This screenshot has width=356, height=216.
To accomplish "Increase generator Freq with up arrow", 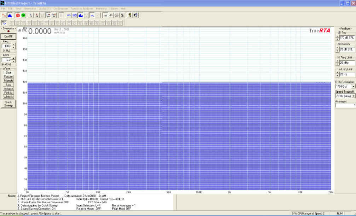I will pos(13,45).
